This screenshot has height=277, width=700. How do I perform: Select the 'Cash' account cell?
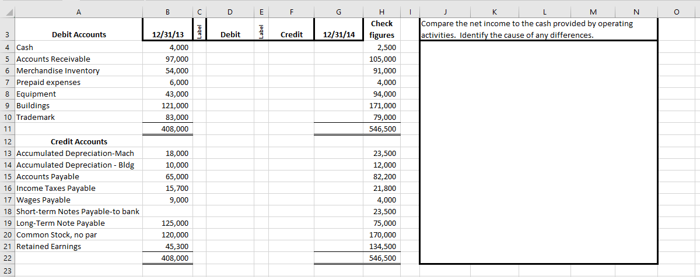pos(79,47)
